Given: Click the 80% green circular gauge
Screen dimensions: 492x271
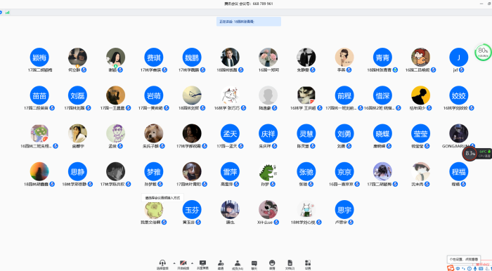Looking at the screenshot, I should tap(483, 52).
